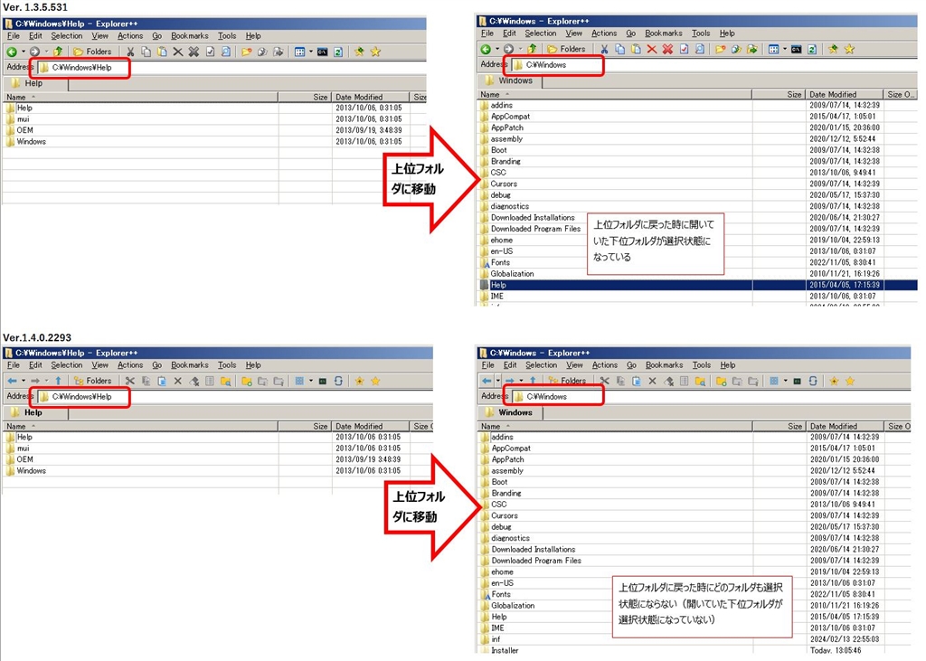This screenshot has height=661, width=926.
Task: Click Cut scissors in the 1.3.5.531 Help window
Action: click(x=130, y=52)
